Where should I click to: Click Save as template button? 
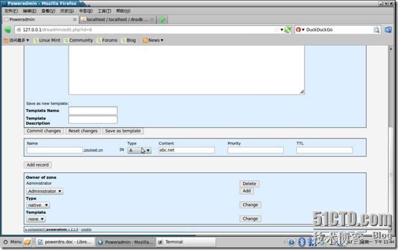[x=123, y=131]
